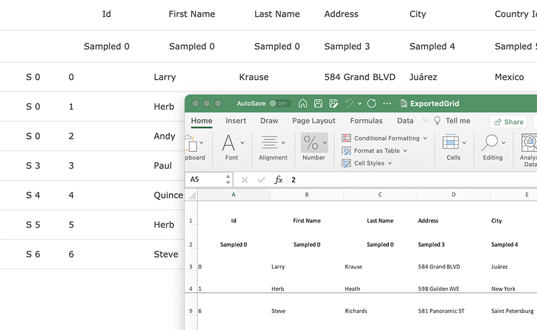Viewport: 537px width, 330px height.
Task: Click the Tell me search box
Action: (457, 121)
